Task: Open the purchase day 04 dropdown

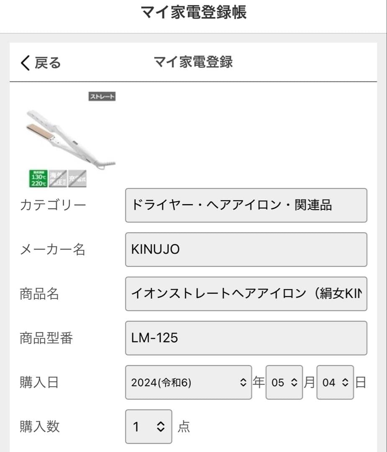Action: [335, 383]
